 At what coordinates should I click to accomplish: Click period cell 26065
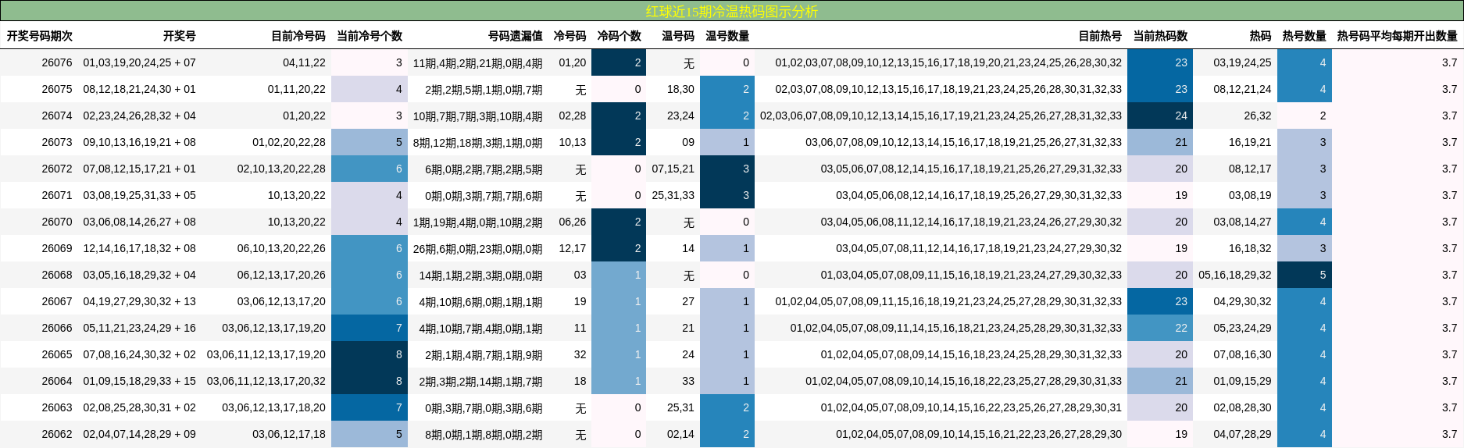tap(57, 354)
